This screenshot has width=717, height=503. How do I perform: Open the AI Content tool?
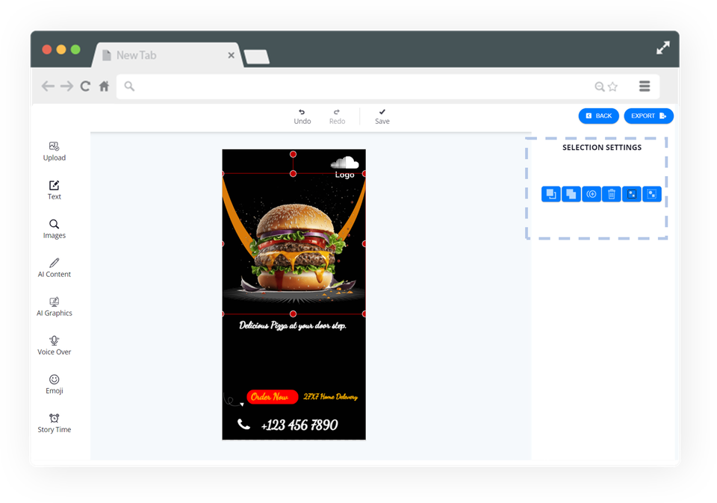(54, 268)
